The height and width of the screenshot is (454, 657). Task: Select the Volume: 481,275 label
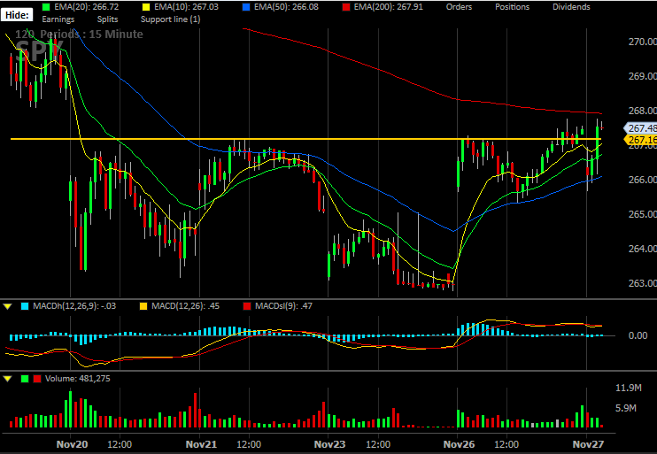pyautogui.click(x=78, y=379)
